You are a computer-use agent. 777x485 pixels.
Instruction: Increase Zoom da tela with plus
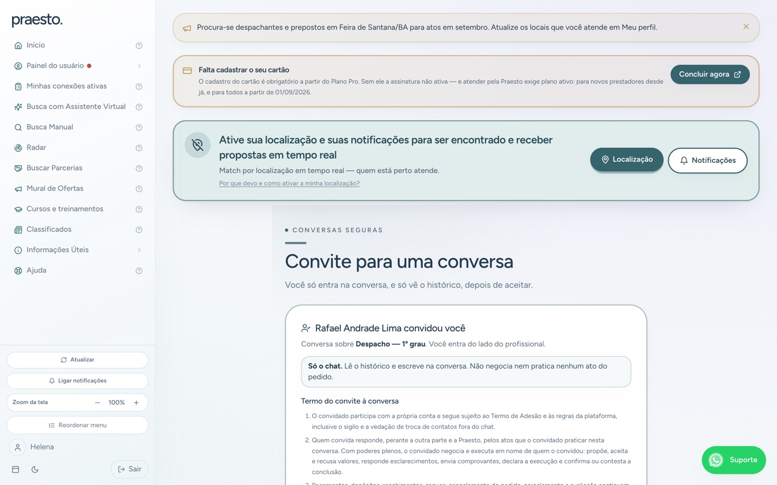coord(137,403)
